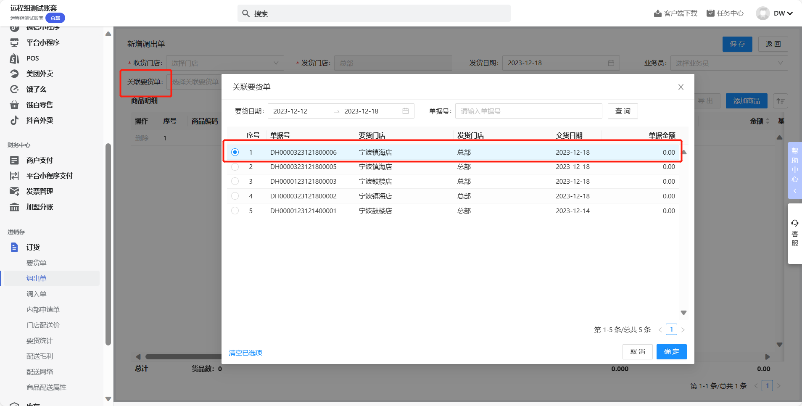This screenshot has width=802, height=406.
Task: Select radio for DH0000323121800005
Action: [235, 167]
